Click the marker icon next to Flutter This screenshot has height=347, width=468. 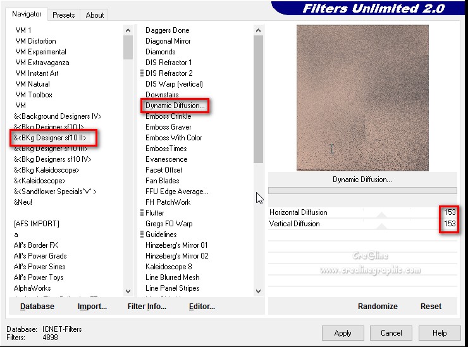142,213
